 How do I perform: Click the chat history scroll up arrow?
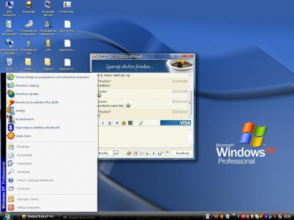[x=190, y=75]
